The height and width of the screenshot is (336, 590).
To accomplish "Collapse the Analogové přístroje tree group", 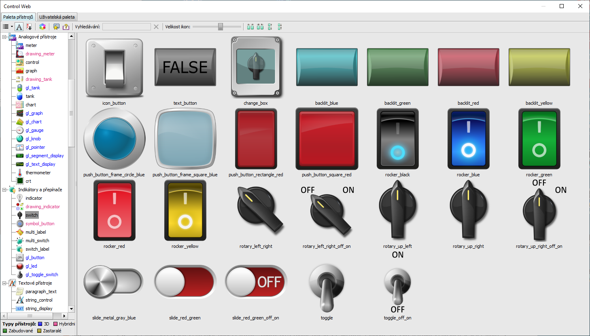I will click(4, 37).
